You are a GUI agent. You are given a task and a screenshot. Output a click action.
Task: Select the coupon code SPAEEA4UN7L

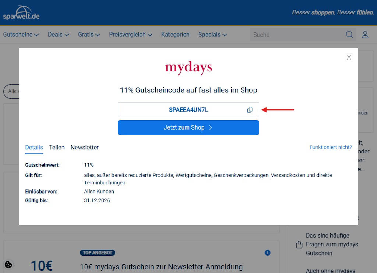(x=188, y=110)
